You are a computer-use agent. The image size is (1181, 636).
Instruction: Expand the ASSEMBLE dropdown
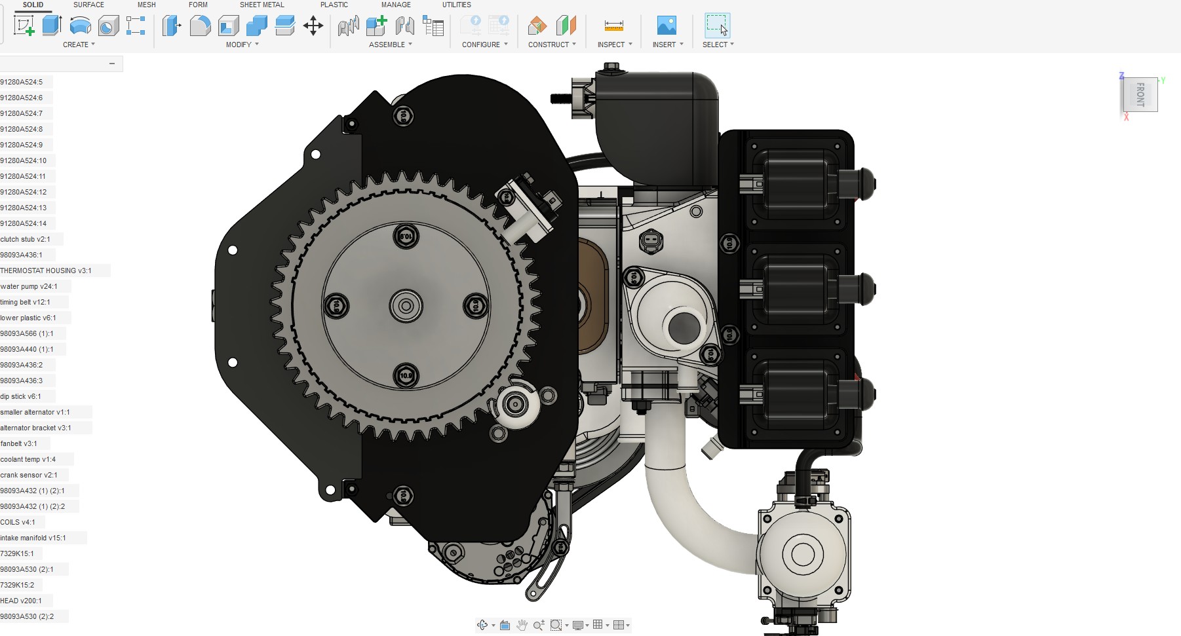pyautogui.click(x=390, y=45)
